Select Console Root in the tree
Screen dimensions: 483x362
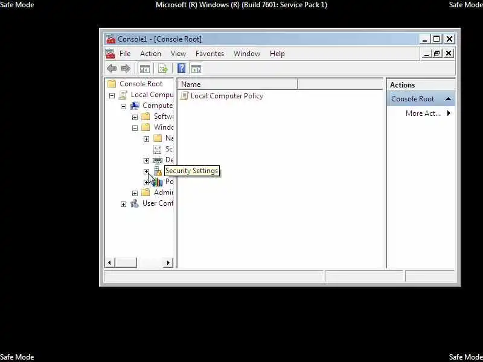[x=141, y=84]
